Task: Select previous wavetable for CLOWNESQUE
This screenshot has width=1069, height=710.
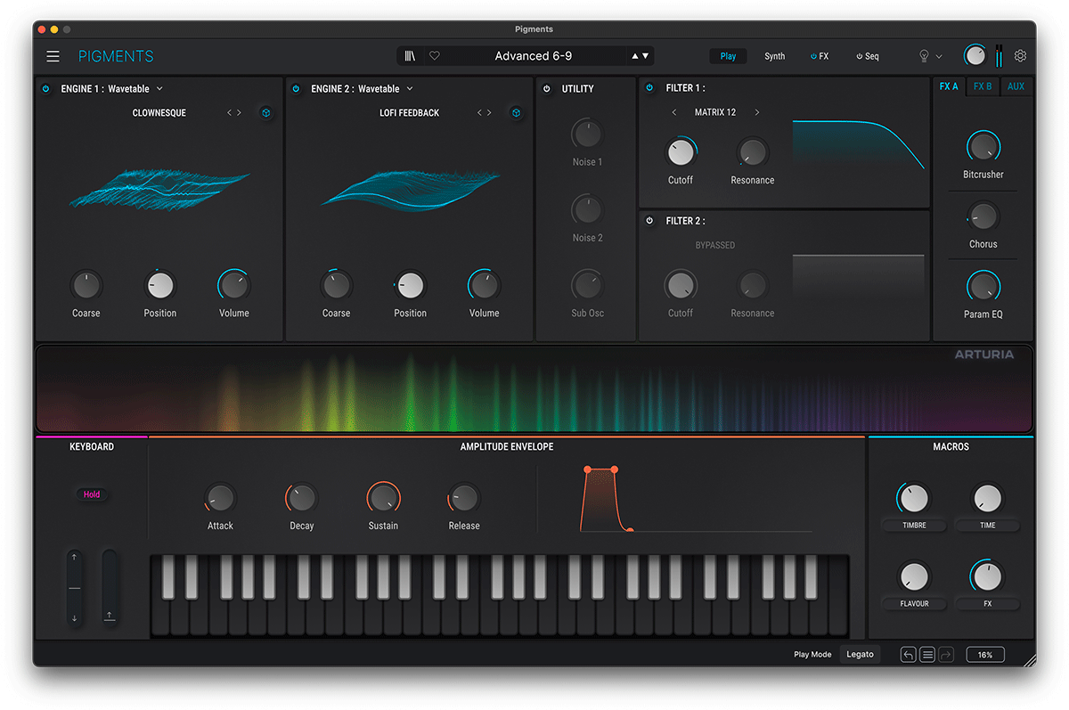Action: pos(229,113)
